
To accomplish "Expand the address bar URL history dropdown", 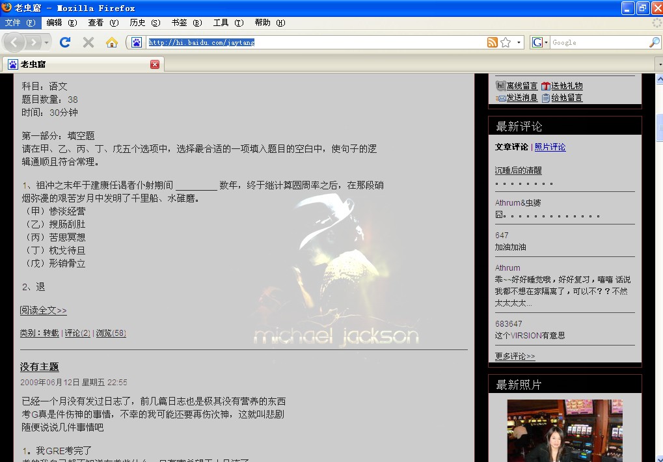I will pos(519,42).
